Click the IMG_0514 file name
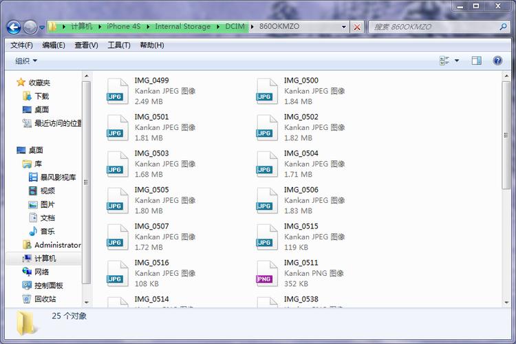 (152, 299)
